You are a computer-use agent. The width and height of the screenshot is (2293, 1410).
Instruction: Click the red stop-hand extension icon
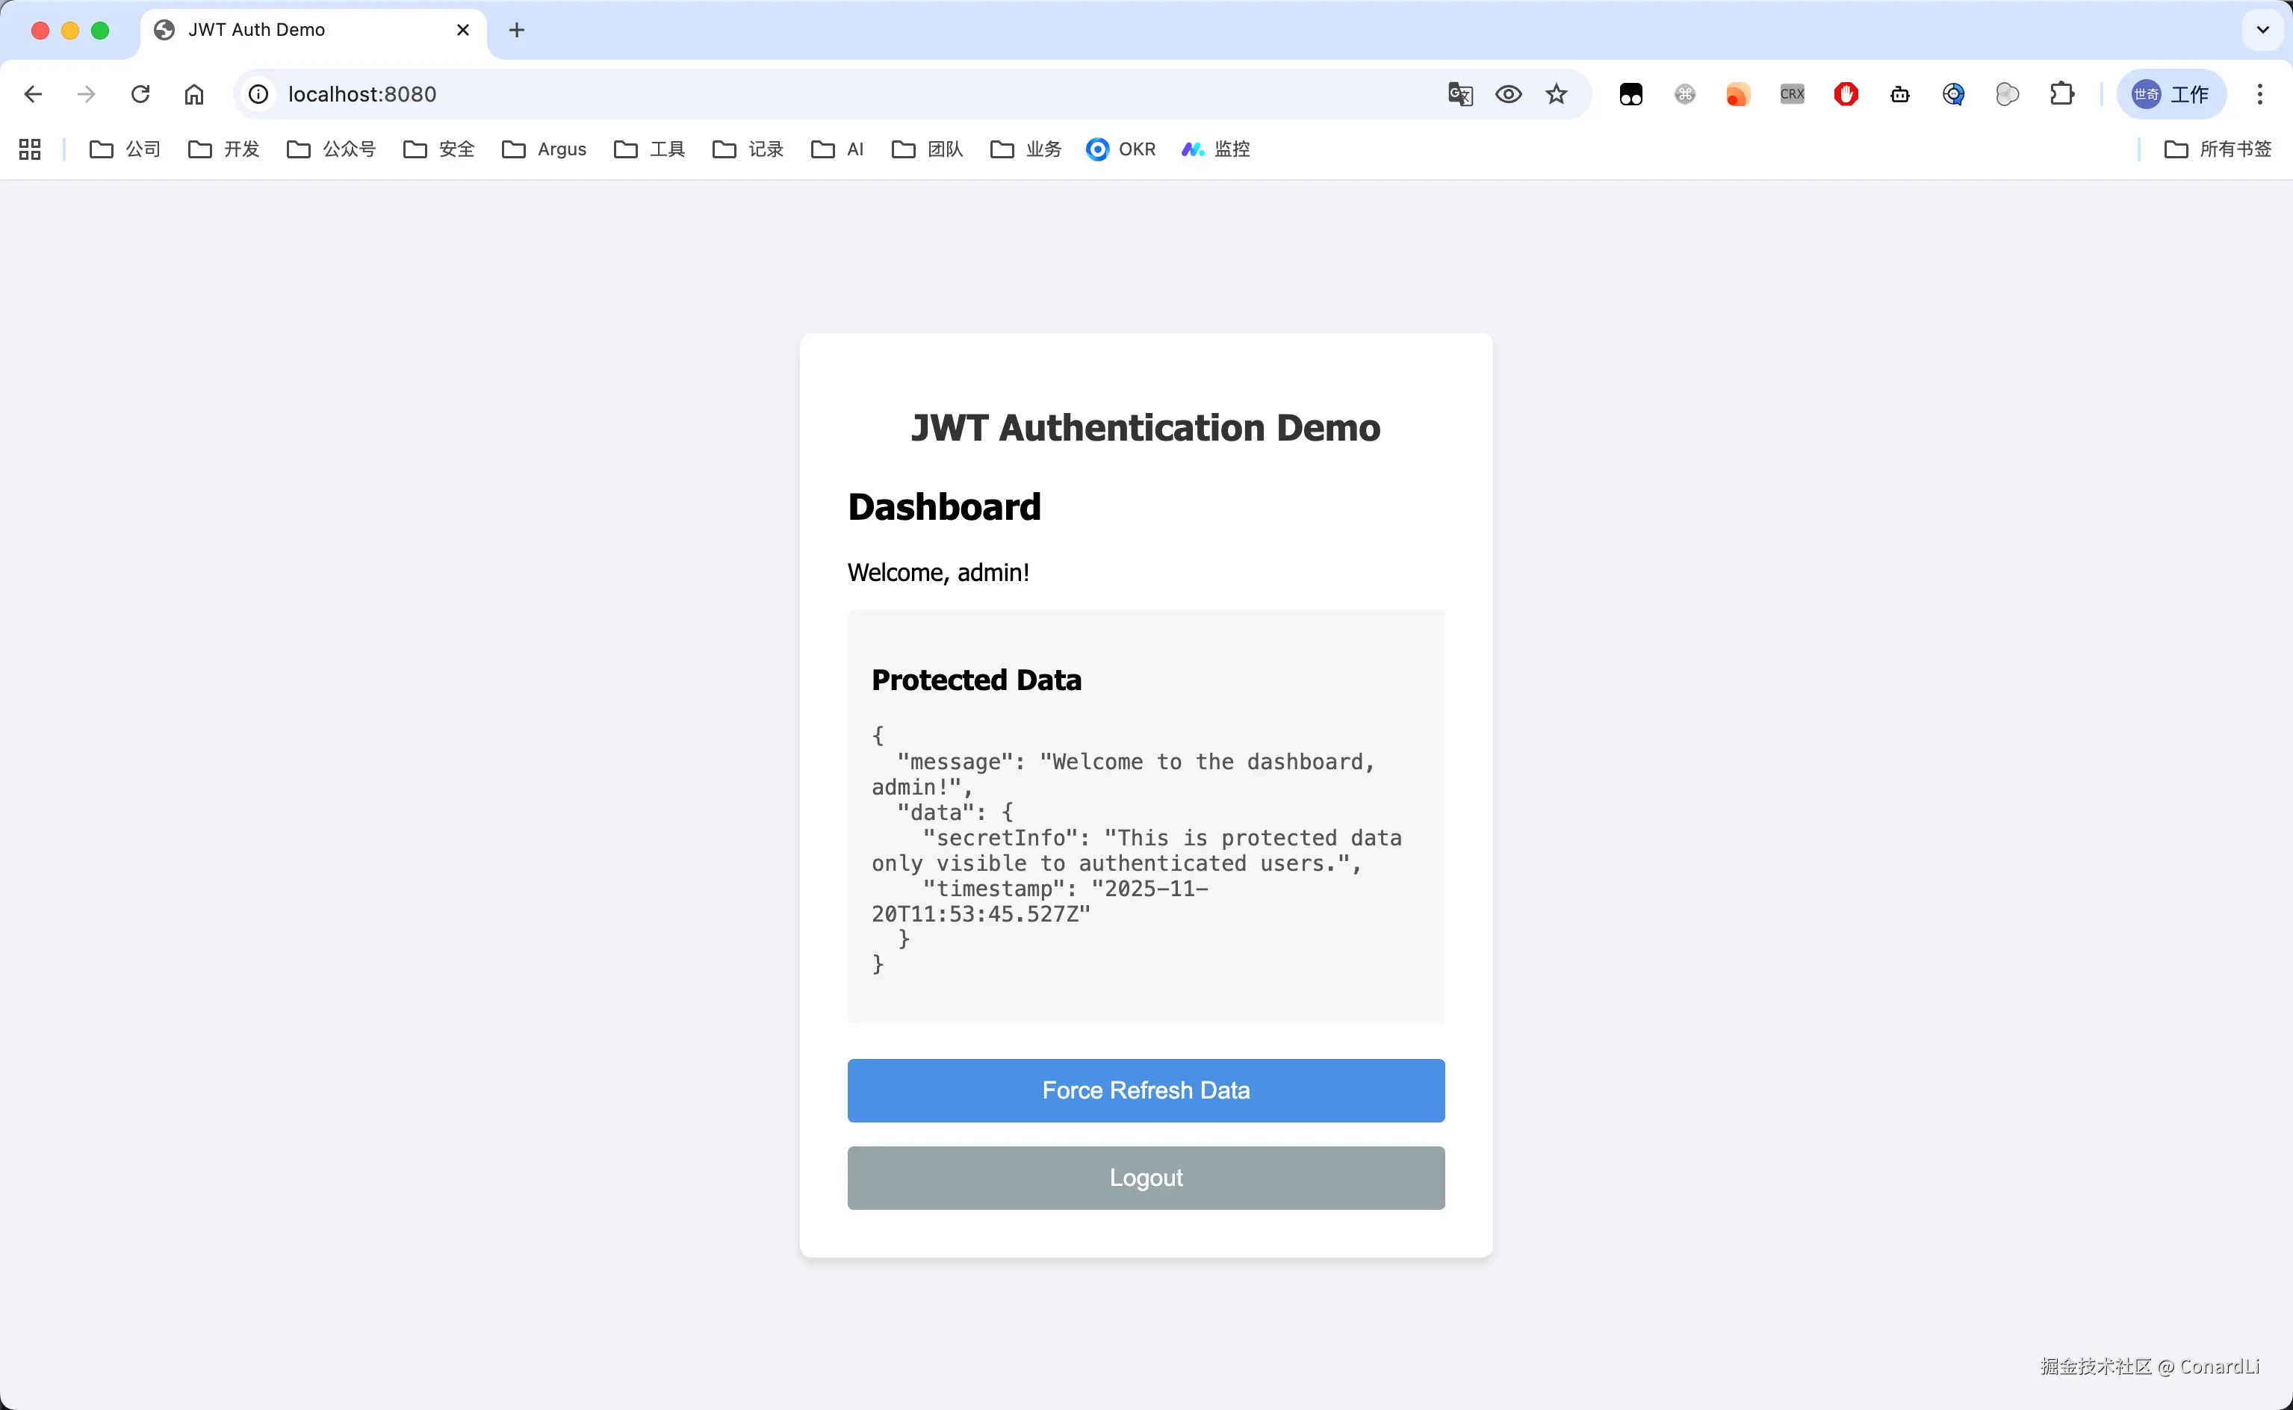coord(1846,94)
